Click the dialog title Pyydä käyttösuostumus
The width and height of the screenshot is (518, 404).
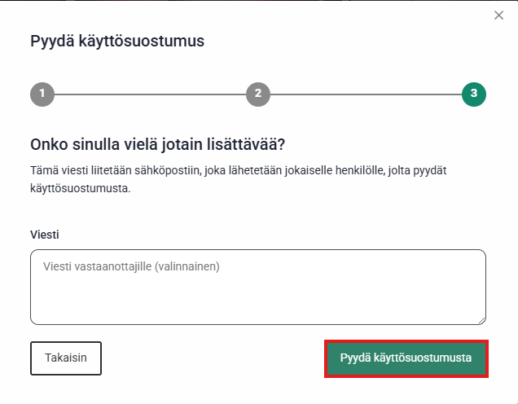(117, 41)
